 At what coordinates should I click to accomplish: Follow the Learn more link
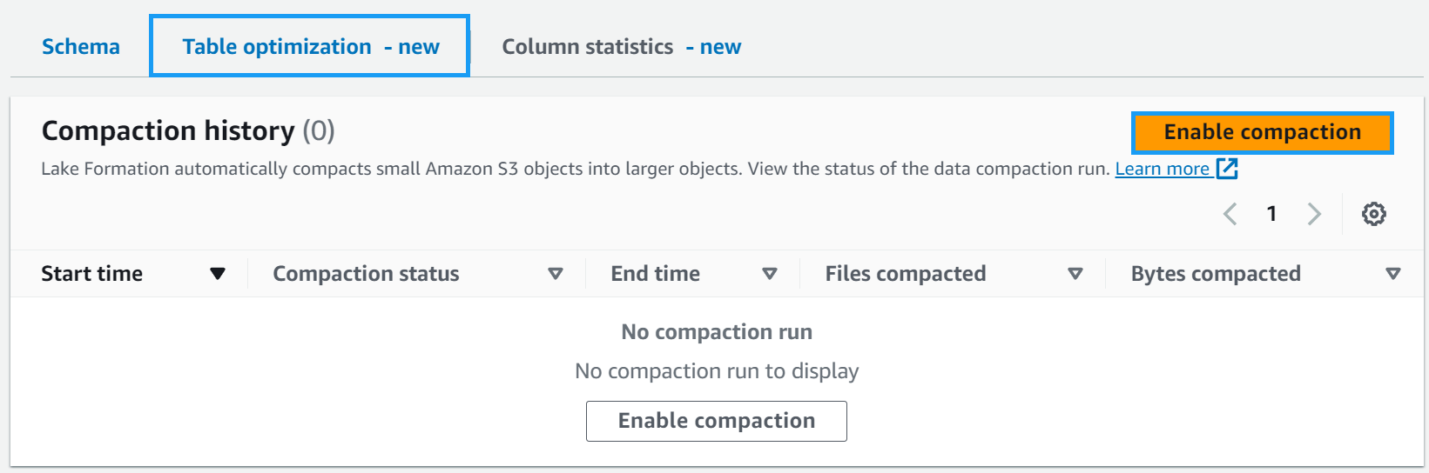tap(1162, 169)
